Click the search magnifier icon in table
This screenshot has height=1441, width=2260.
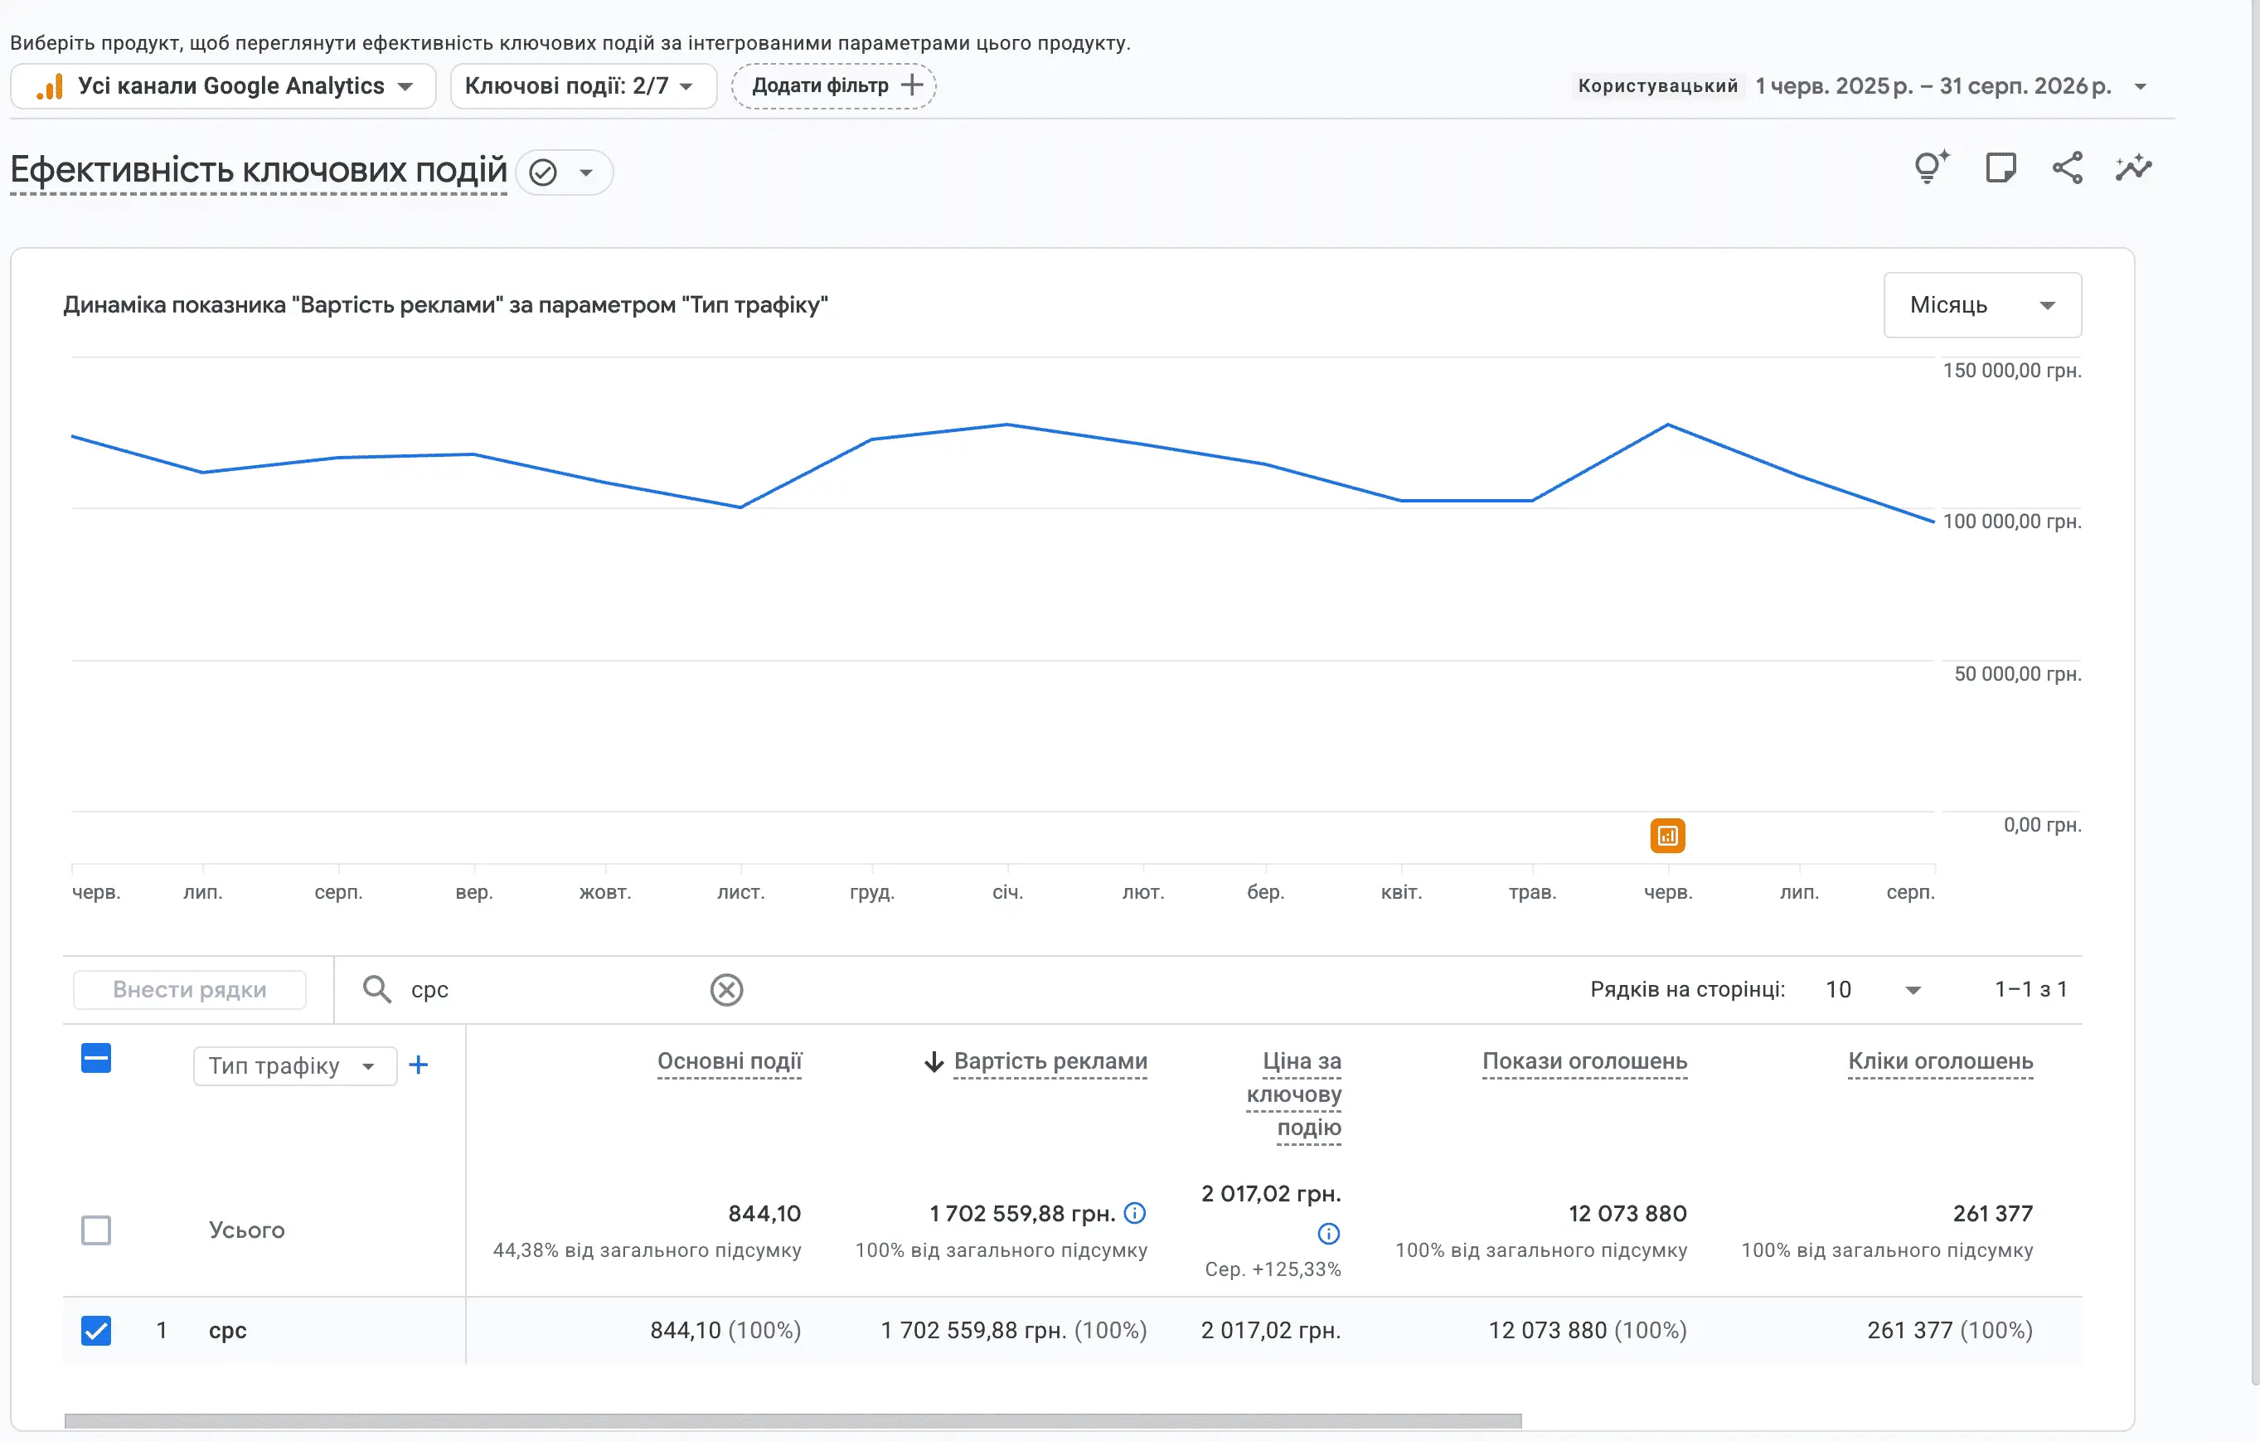tap(376, 989)
